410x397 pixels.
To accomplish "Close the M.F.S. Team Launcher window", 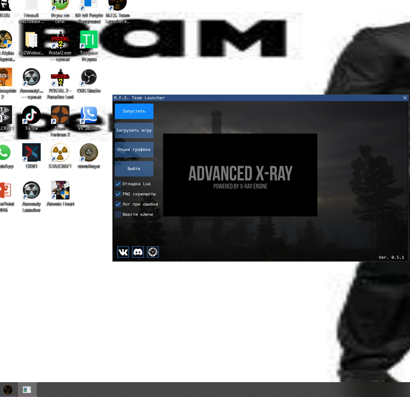I will 405,98.
